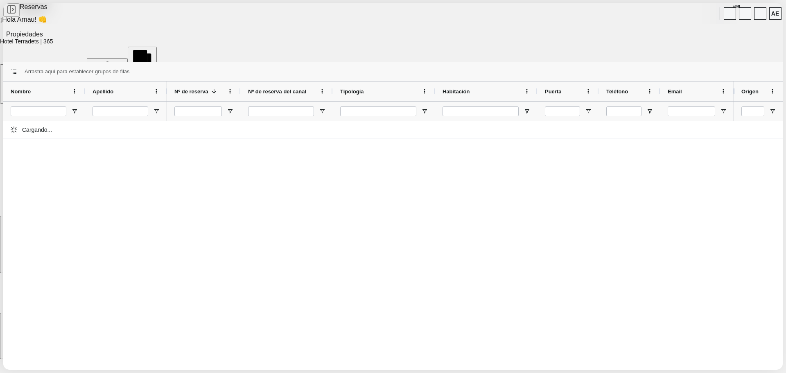Open the notifications button with +99 badge

point(730,14)
